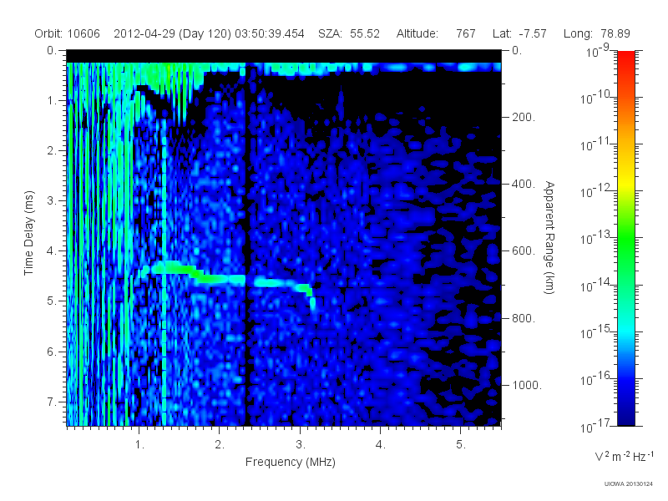The width and height of the screenshot is (668, 501).
Task: Click the '6.' tick on the time delay axis
Action: point(52,352)
